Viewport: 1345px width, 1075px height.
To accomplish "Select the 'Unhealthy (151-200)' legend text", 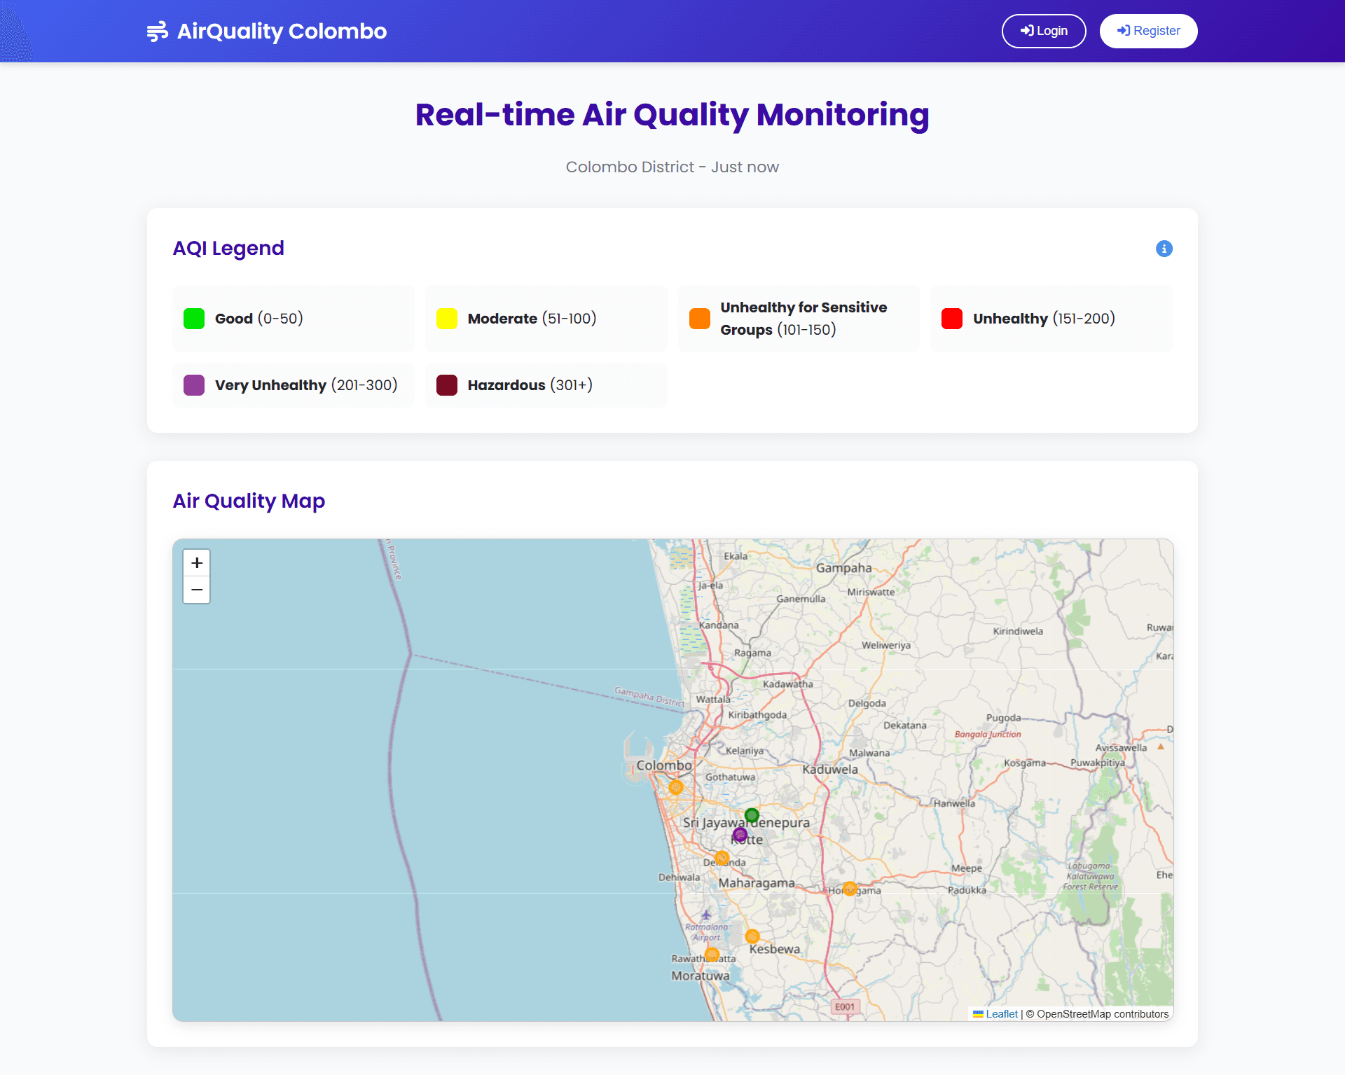I will (1044, 319).
